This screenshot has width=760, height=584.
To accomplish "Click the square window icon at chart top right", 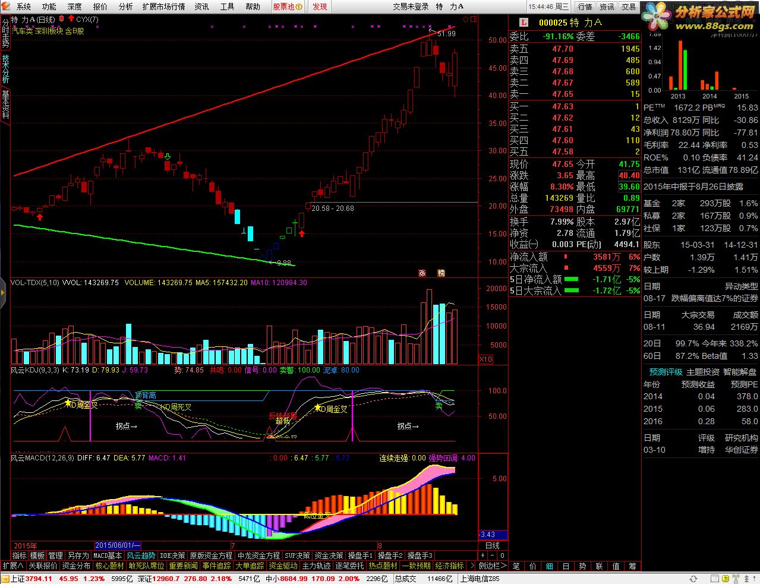I will [x=474, y=19].
